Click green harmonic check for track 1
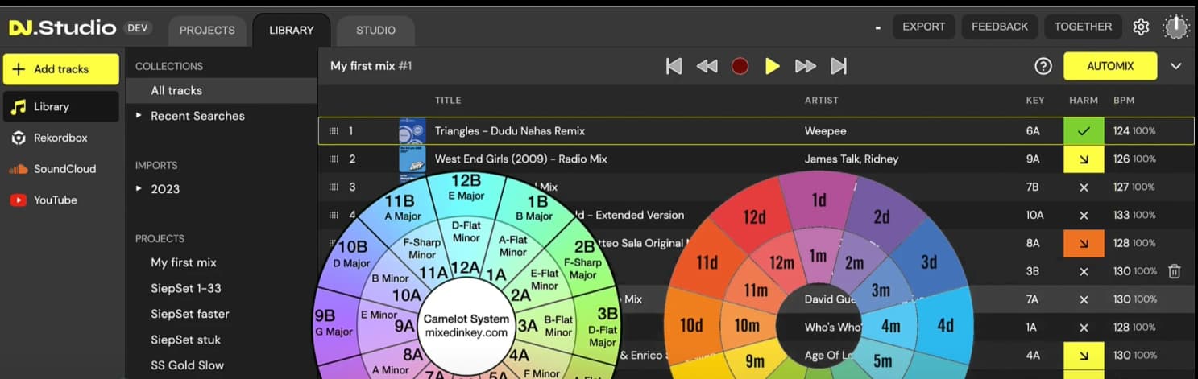Screen dimensions: 1198x379 1084,130
